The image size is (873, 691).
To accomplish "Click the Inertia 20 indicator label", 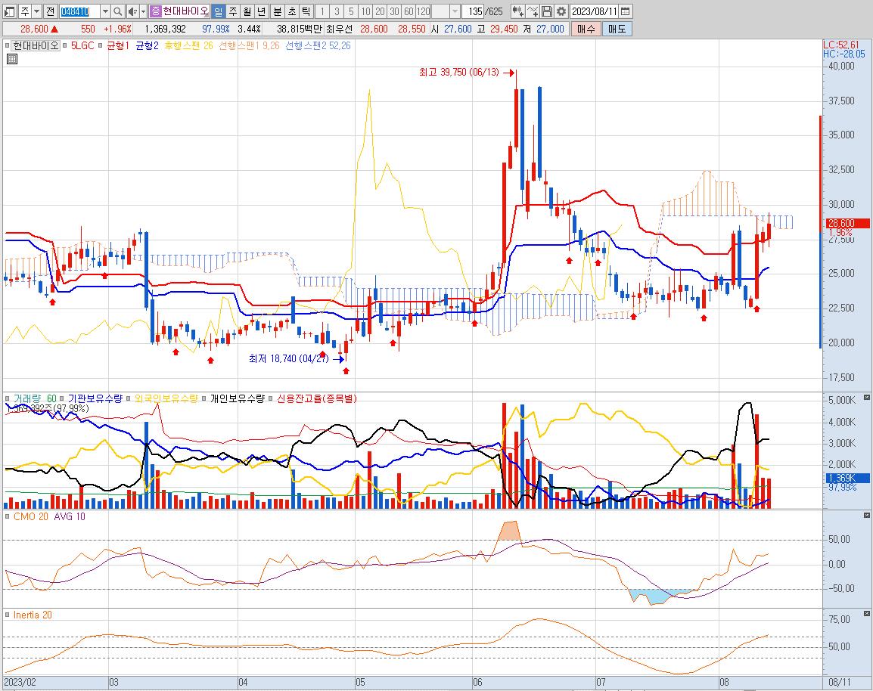I will (x=33, y=615).
